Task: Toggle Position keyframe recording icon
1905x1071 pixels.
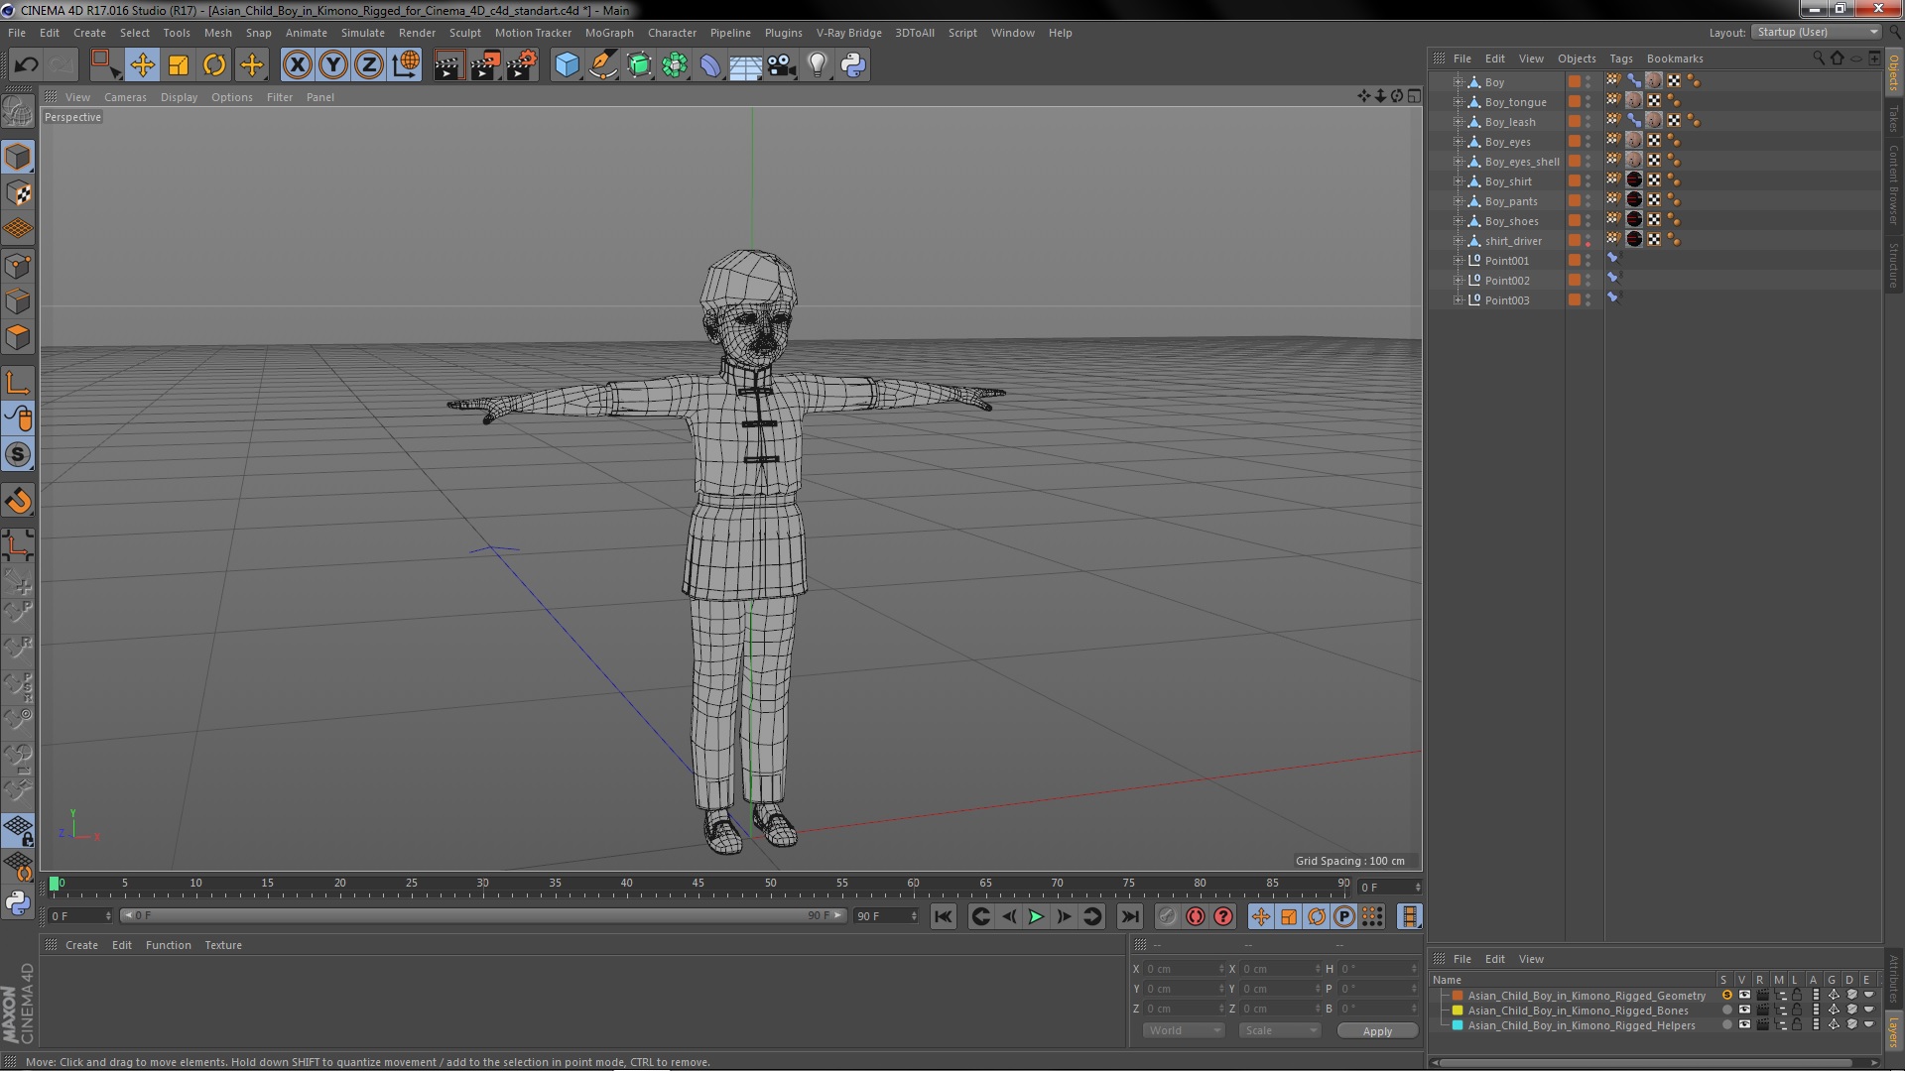Action: 1260,916
